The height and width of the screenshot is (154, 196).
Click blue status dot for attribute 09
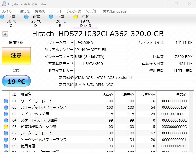(6, 146)
